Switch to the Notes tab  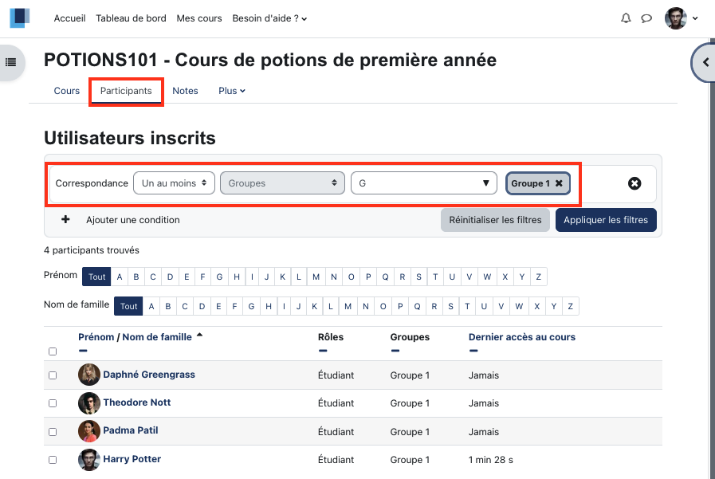pyautogui.click(x=185, y=91)
